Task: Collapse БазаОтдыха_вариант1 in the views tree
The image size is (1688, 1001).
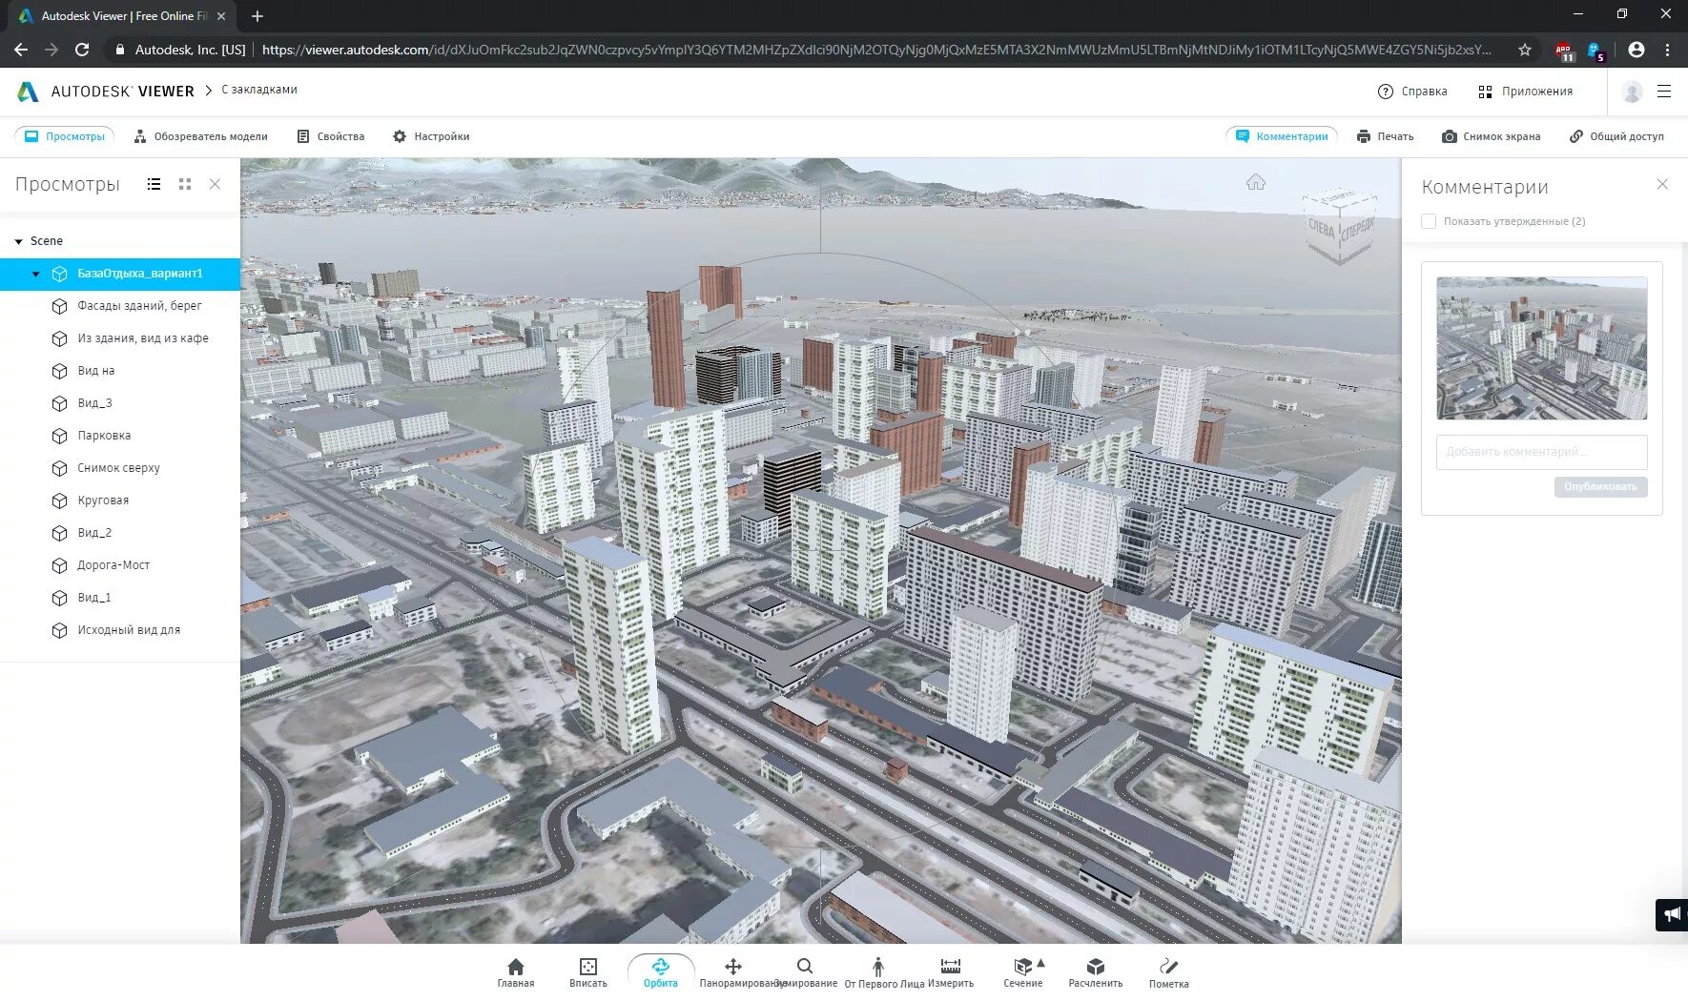Action: point(35,274)
